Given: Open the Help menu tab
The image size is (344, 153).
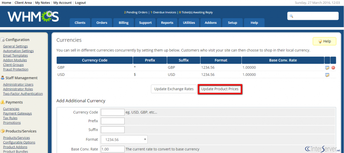Looking at the screenshot, I should 254,23.
